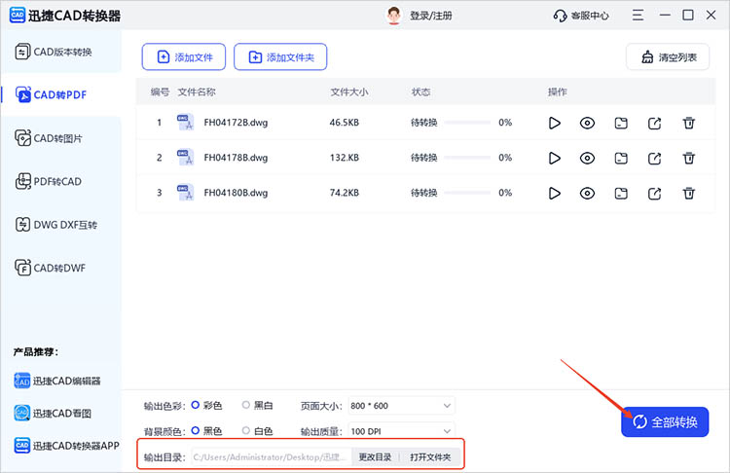
Task: Open recommended 迅捷CAD转换器APP product
Action: 66,446
